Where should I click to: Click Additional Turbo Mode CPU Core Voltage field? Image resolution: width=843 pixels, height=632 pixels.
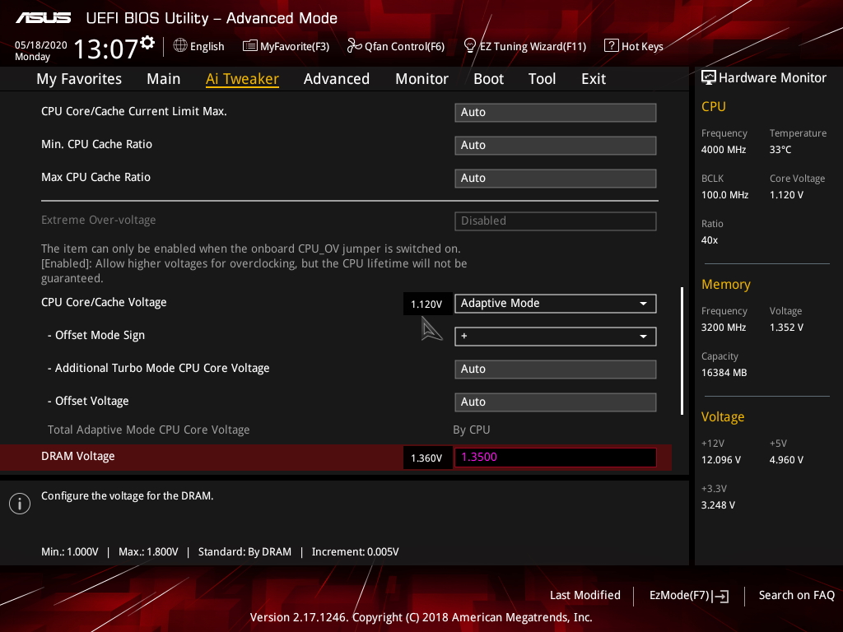pyautogui.click(x=556, y=369)
